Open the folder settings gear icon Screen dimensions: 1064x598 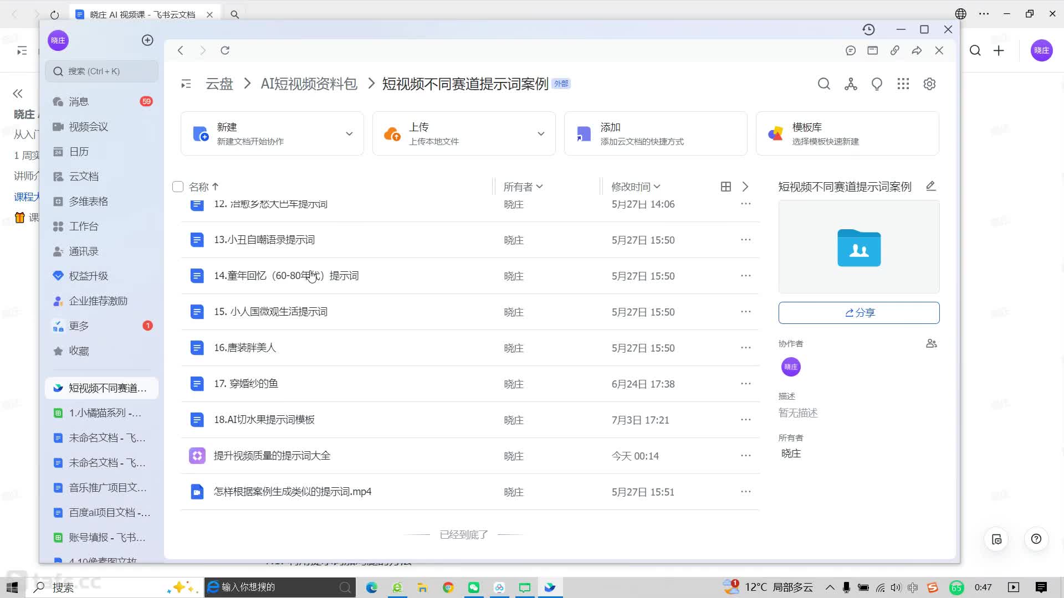pyautogui.click(x=929, y=84)
